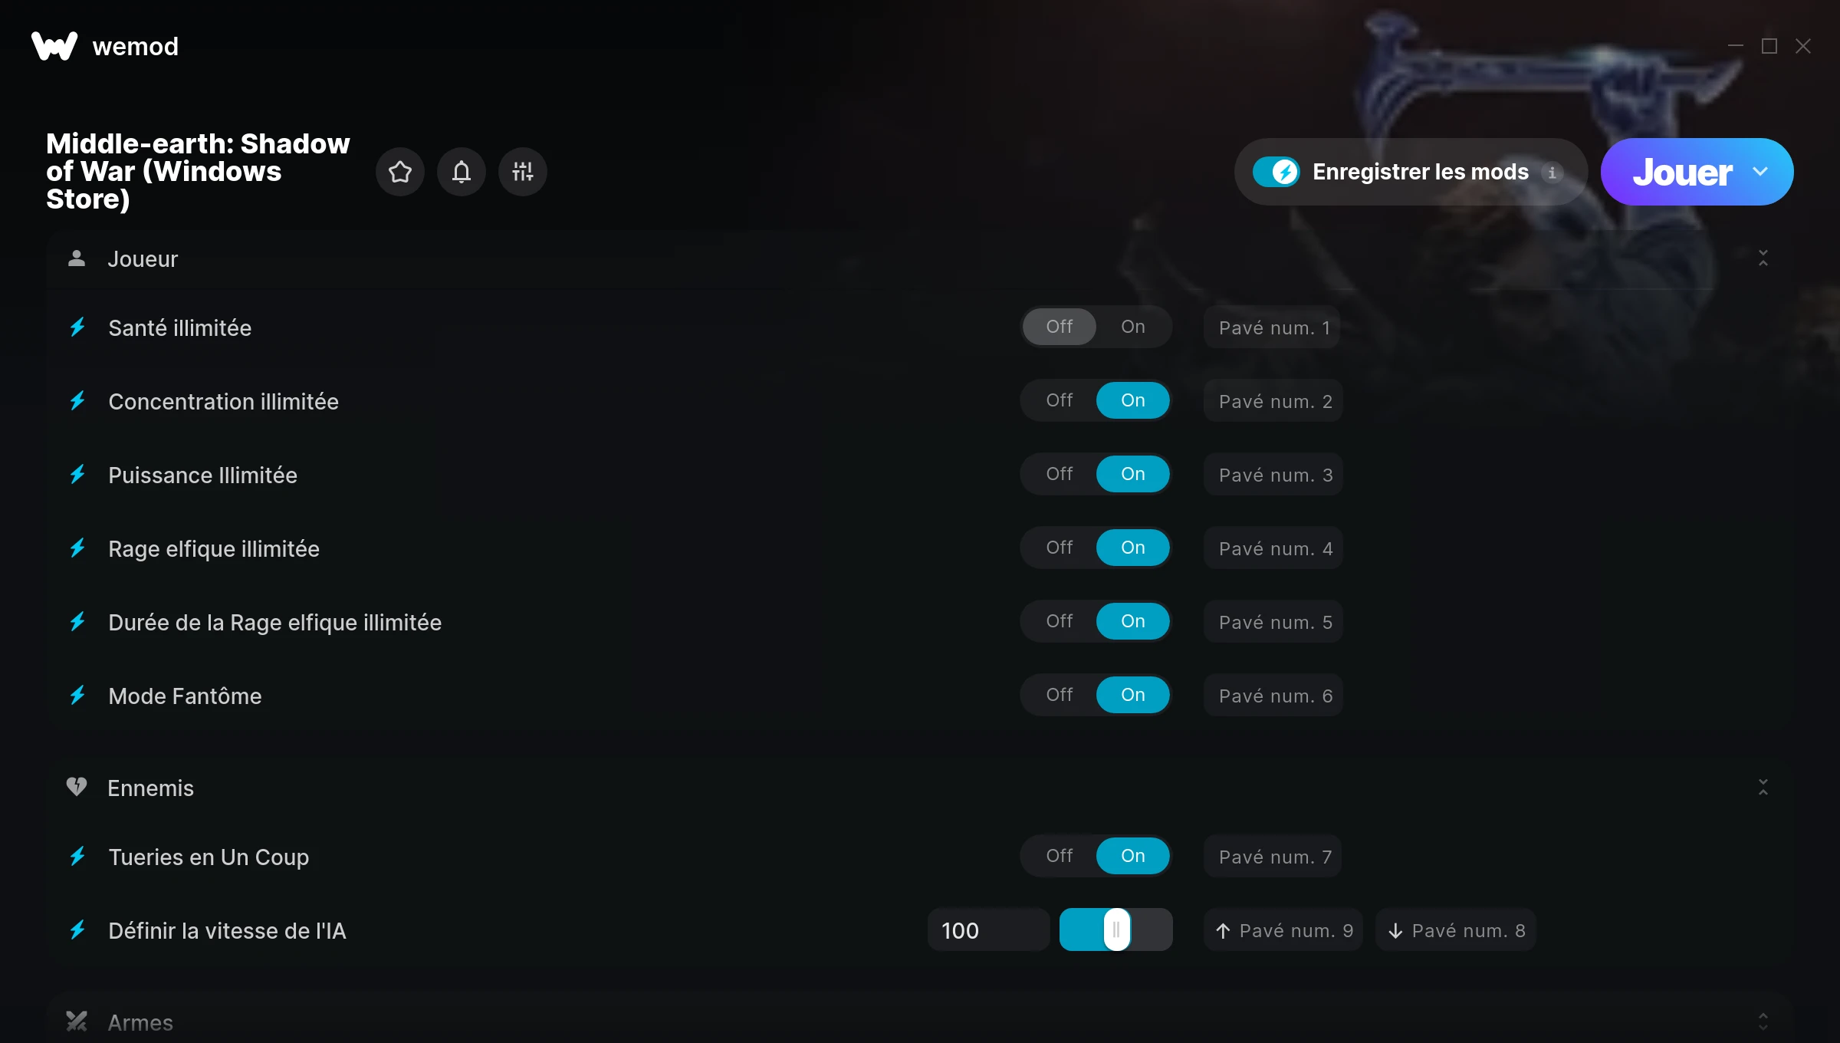This screenshot has width=1840, height=1043.
Task: Open the Jouer dropdown arrow
Action: pos(1760,172)
